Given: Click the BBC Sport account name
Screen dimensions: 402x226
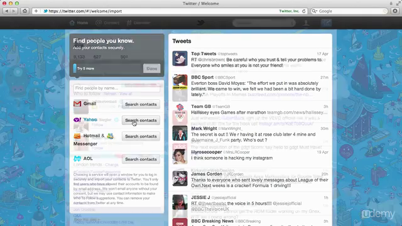Looking at the screenshot, I should (202, 77).
